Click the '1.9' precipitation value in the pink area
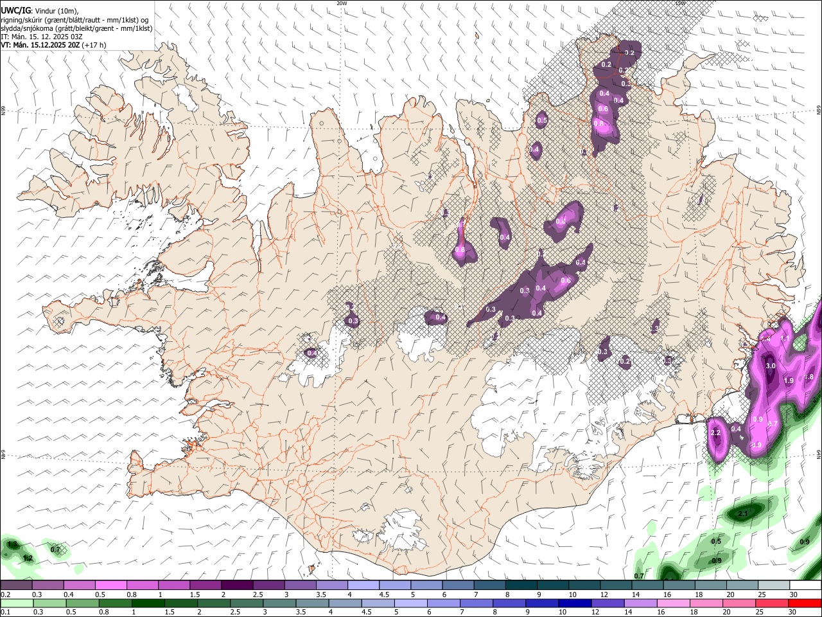 coord(789,380)
